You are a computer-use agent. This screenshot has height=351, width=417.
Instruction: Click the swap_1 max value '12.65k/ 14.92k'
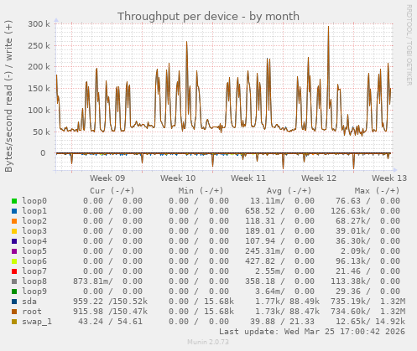point(371,322)
